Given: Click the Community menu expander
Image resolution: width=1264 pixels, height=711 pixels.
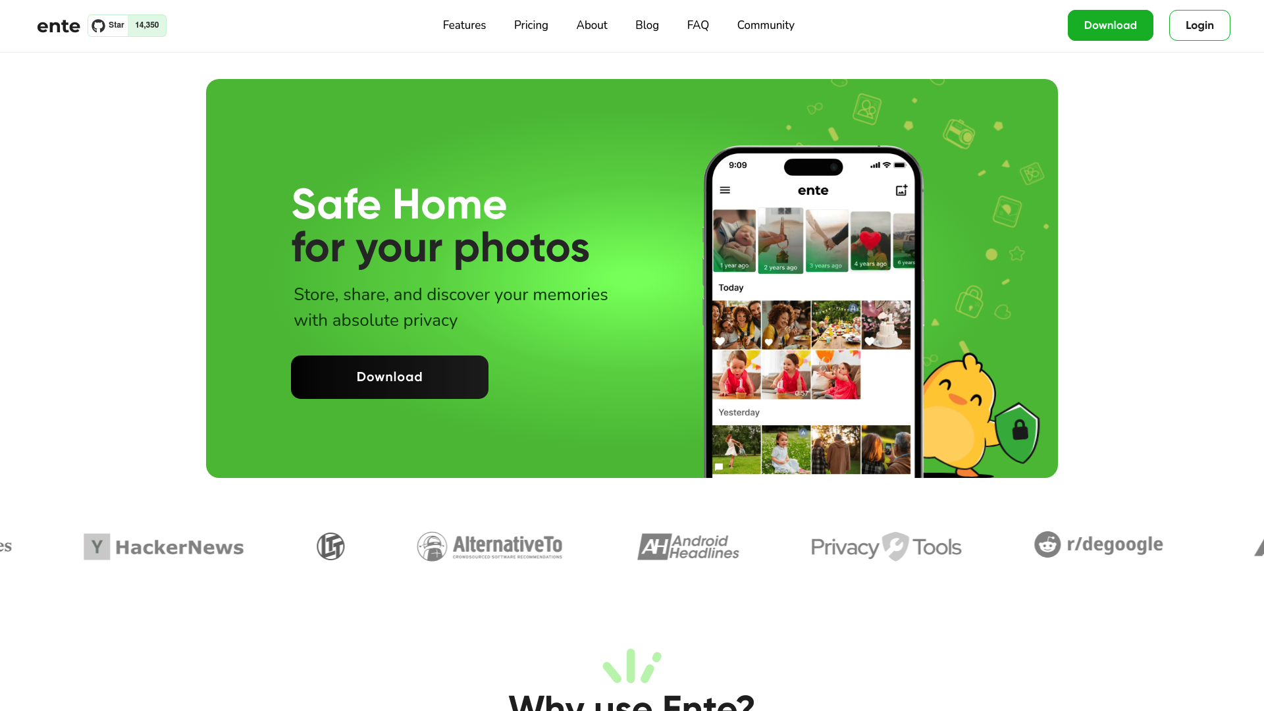Looking at the screenshot, I should (766, 25).
